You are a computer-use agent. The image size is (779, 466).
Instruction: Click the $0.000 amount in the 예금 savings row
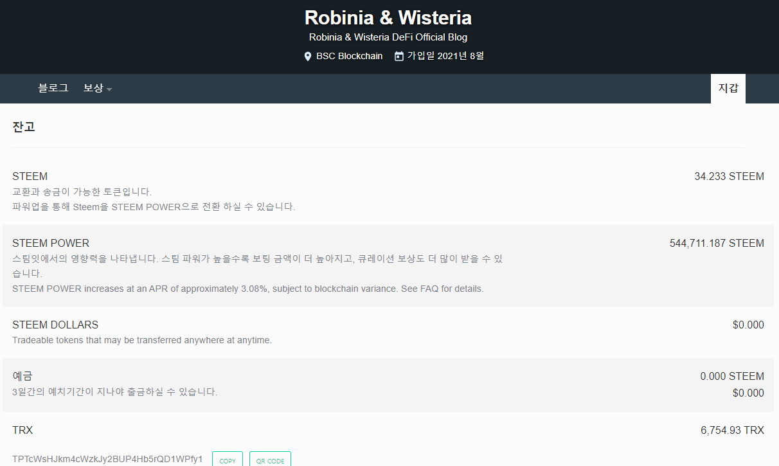click(x=748, y=393)
